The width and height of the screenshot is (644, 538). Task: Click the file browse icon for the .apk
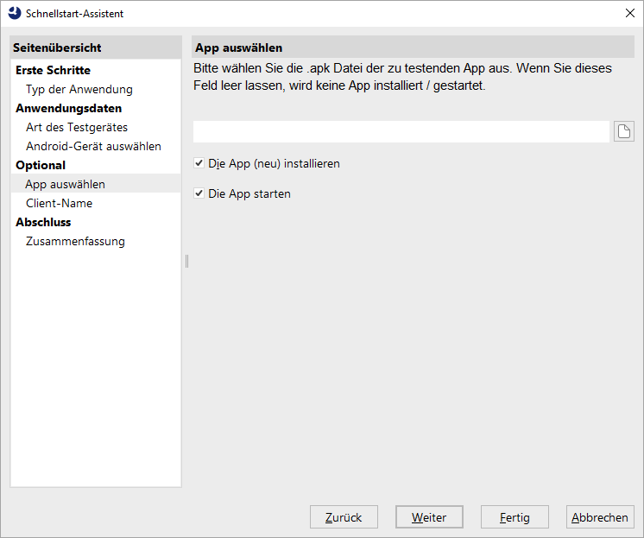tap(623, 131)
